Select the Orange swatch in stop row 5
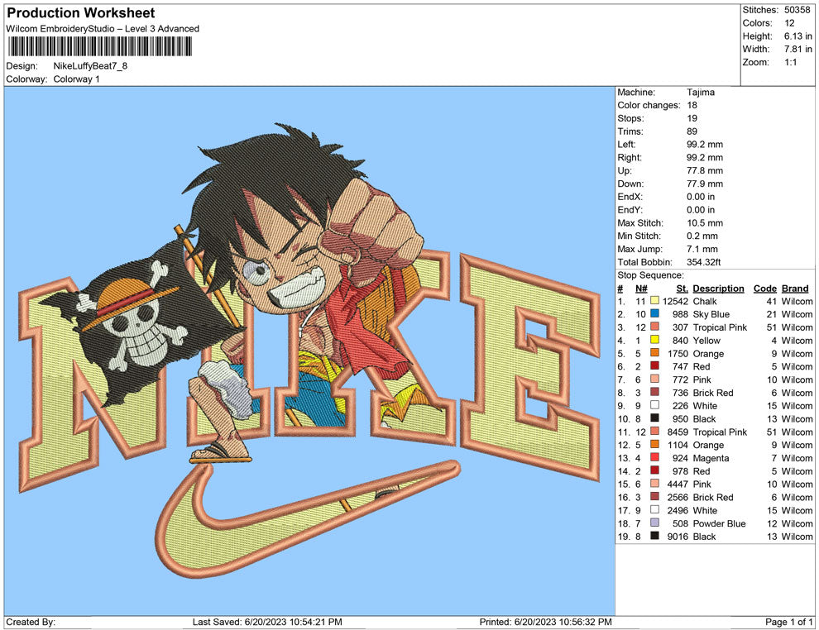 click(x=654, y=353)
